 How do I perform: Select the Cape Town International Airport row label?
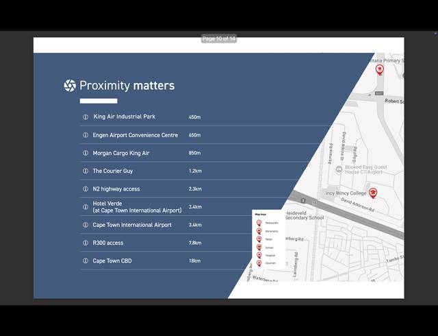[x=132, y=225]
